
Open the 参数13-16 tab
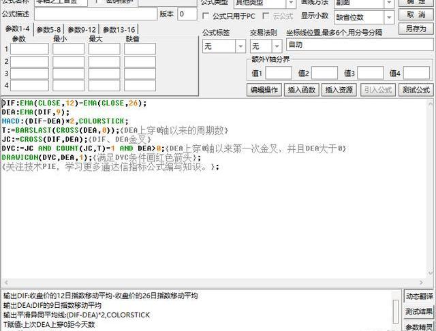[120, 29]
